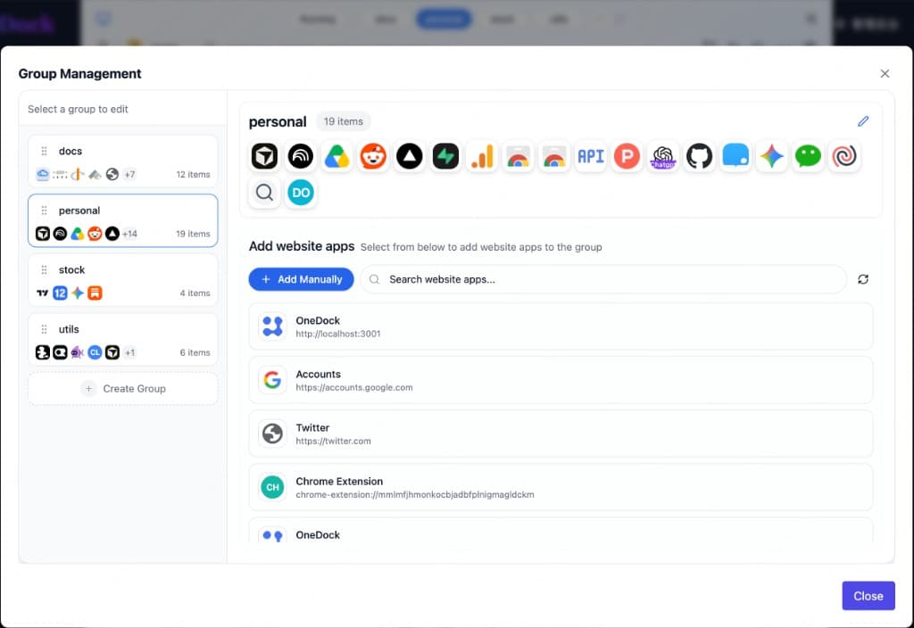Click the +14 overflow badge in personal card

tap(129, 234)
